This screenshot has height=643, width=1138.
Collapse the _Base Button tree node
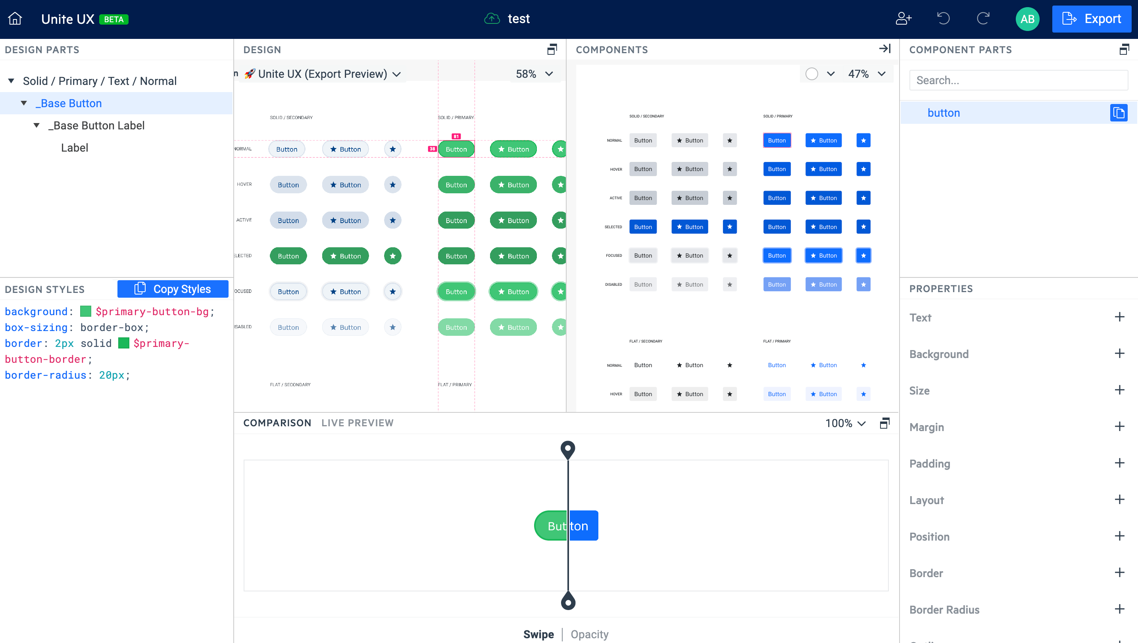coord(24,103)
